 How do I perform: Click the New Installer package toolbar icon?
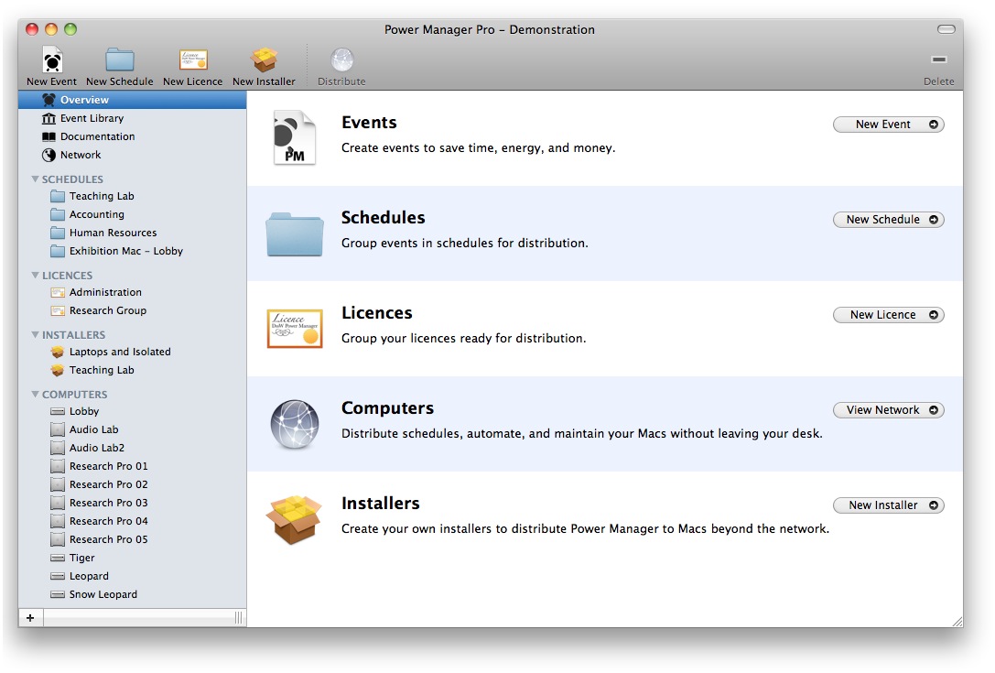264,60
